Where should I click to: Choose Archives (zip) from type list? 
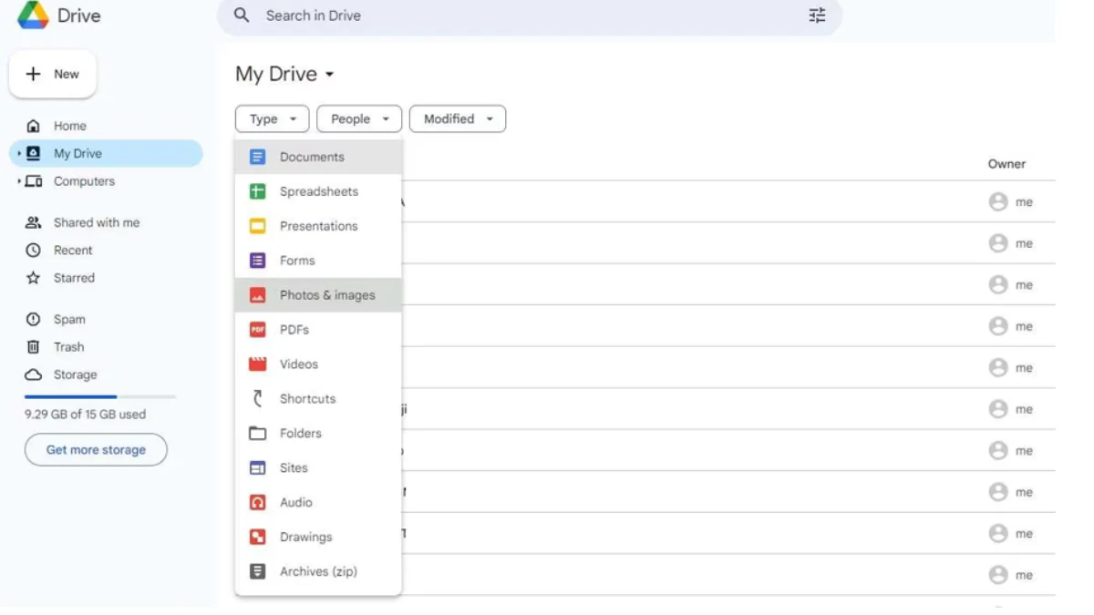[x=318, y=572]
